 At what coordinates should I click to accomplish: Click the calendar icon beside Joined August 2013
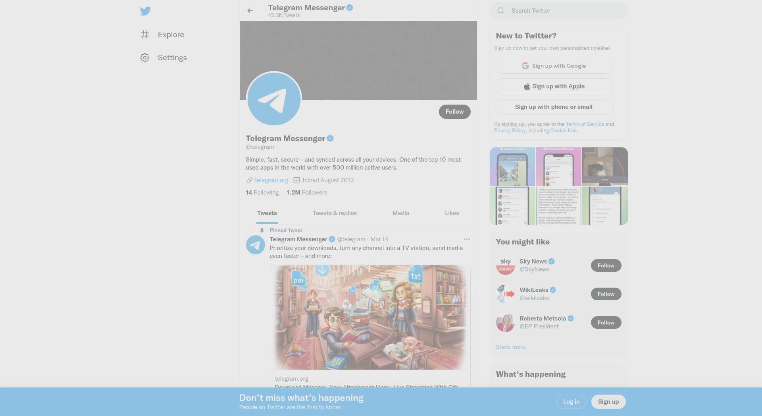coord(296,180)
